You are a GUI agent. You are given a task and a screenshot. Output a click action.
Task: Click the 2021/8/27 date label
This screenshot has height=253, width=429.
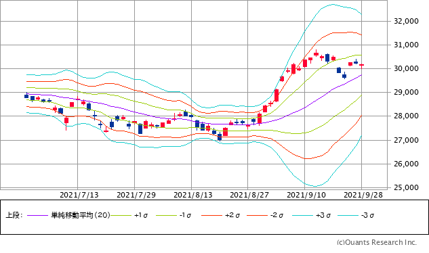(x=249, y=195)
